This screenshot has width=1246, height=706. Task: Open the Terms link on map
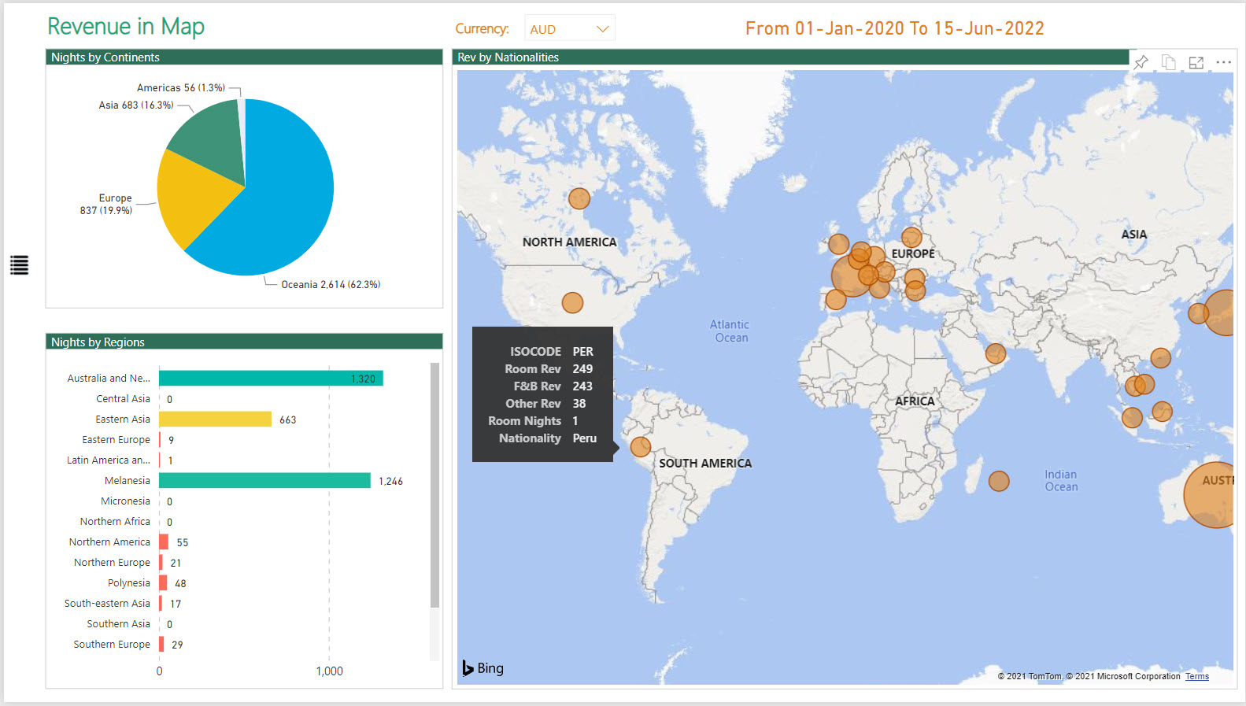tap(1196, 676)
